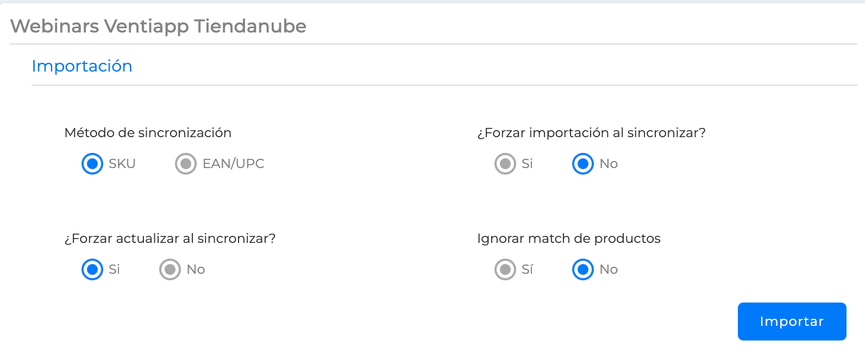Click the Si text under Forzar importación
Screen dimensions: 865x360
tap(528, 164)
